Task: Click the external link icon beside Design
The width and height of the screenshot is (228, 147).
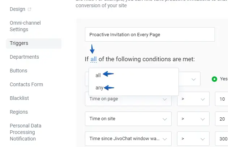Action: coord(30,9)
